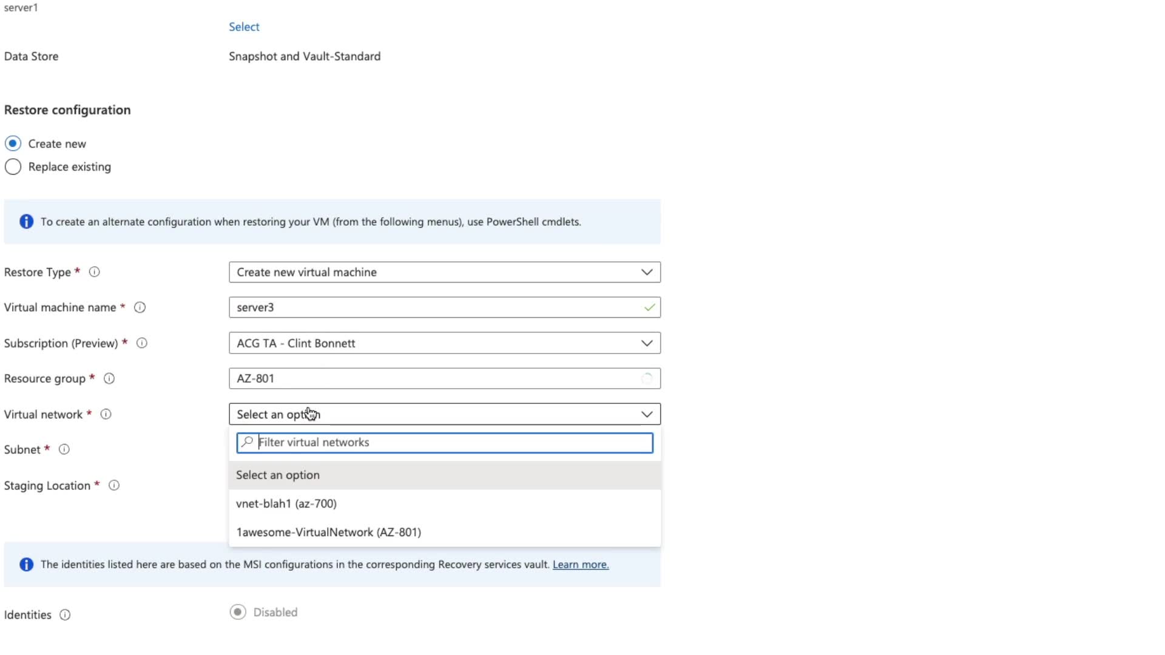
Task: Open the Restore Type dropdown
Action: coord(444,272)
